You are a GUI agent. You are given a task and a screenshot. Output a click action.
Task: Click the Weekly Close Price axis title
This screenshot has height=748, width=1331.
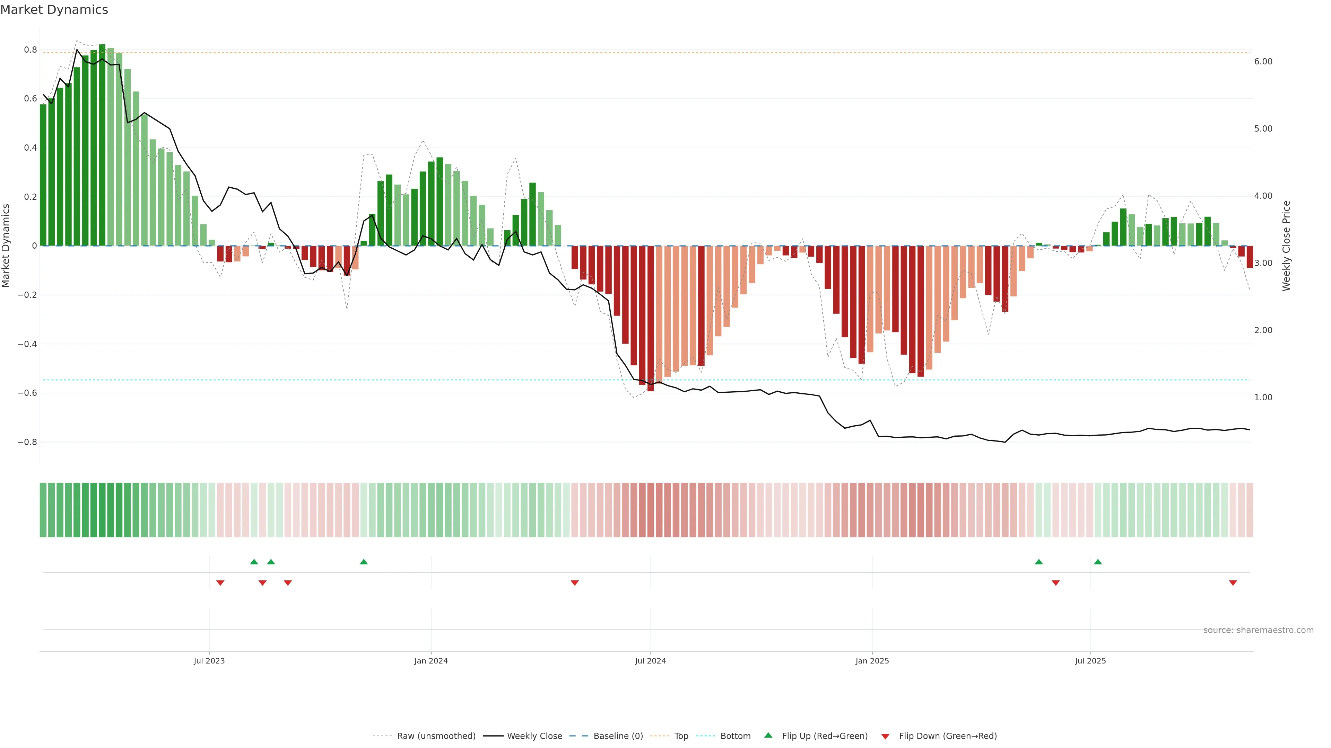(1287, 246)
